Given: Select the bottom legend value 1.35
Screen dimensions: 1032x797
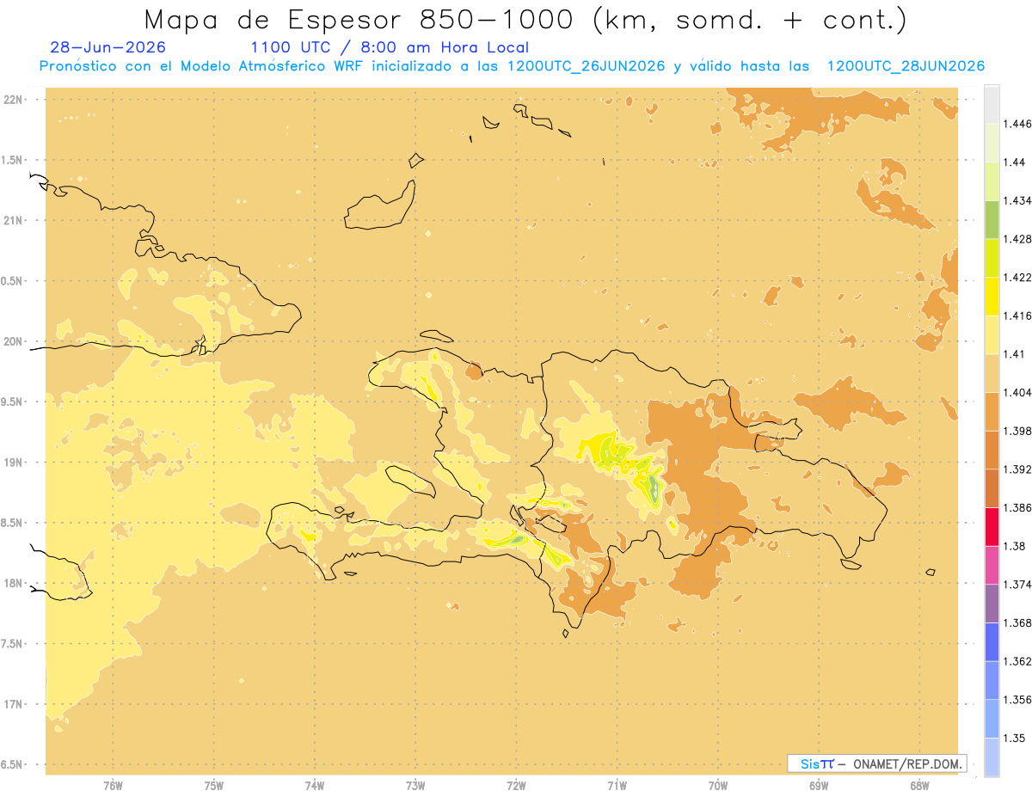Looking at the screenshot, I should pos(1016,738).
